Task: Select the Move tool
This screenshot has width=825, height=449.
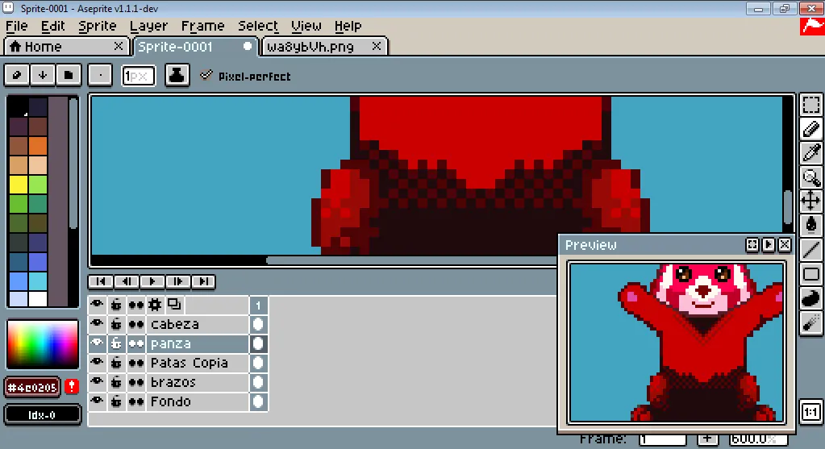Action: (810, 201)
